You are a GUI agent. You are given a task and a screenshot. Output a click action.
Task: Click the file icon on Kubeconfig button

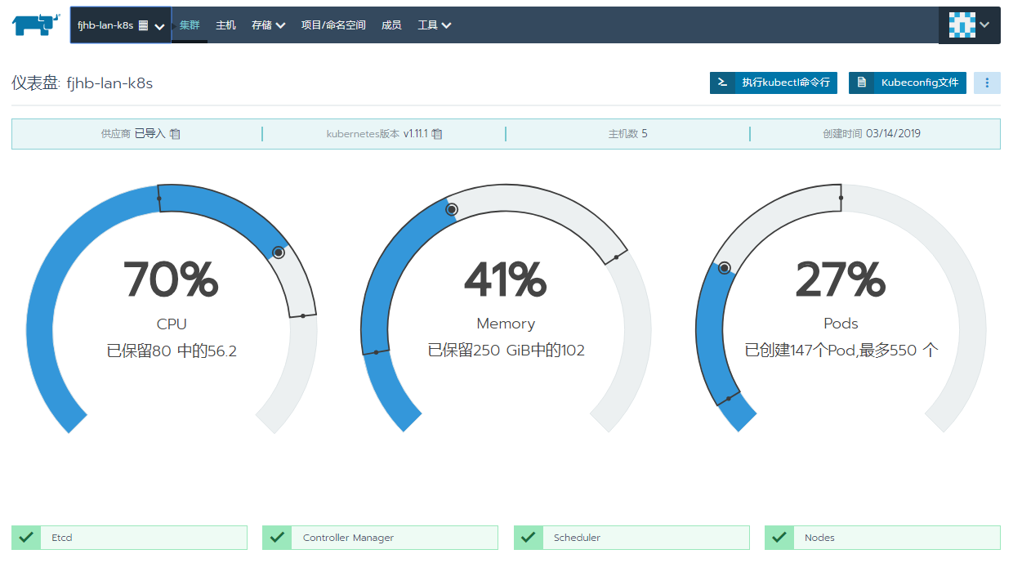pyautogui.click(x=861, y=83)
